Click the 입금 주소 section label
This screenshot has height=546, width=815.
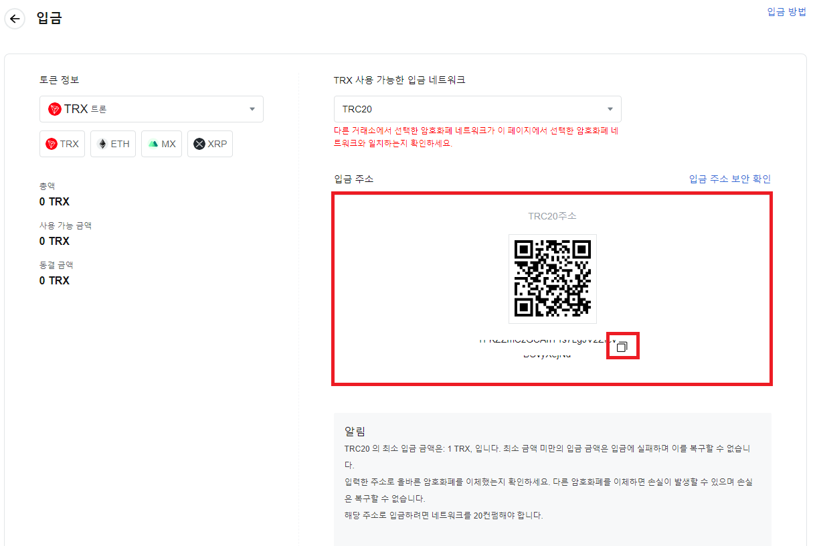(x=353, y=179)
